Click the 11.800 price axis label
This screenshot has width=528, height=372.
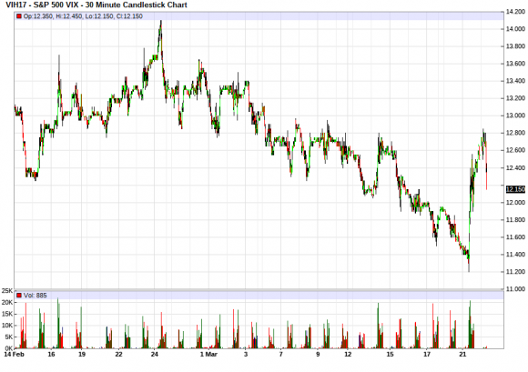pyautogui.click(x=515, y=220)
